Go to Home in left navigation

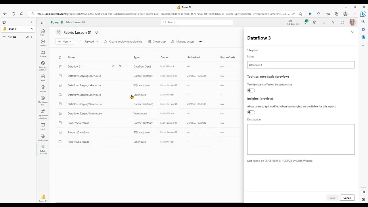43,32
